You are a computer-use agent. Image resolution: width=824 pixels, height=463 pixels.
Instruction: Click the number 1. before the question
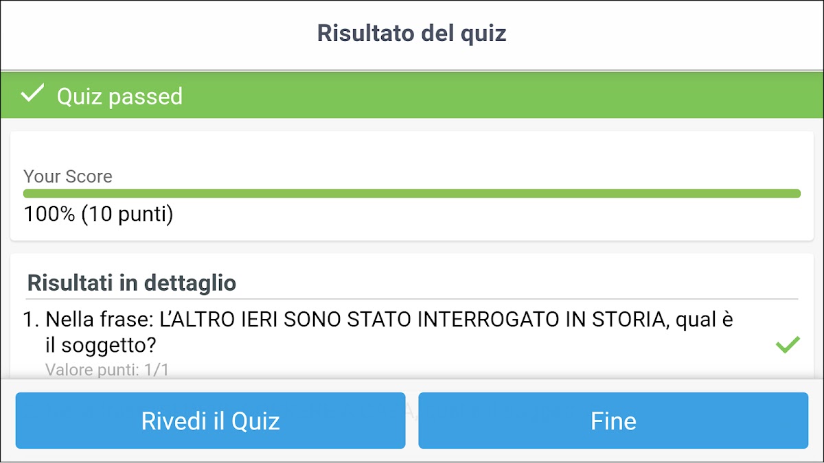click(x=32, y=320)
